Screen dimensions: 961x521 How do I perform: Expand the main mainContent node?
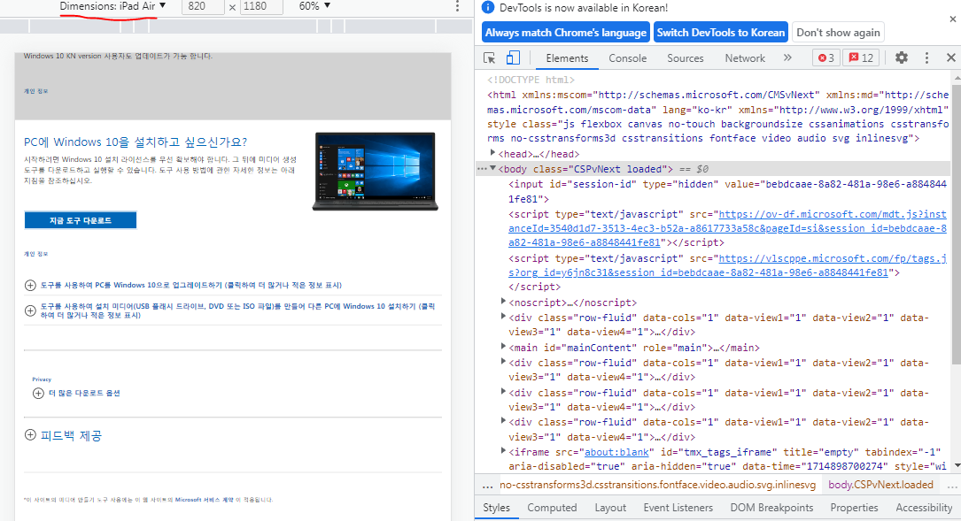pos(503,347)
